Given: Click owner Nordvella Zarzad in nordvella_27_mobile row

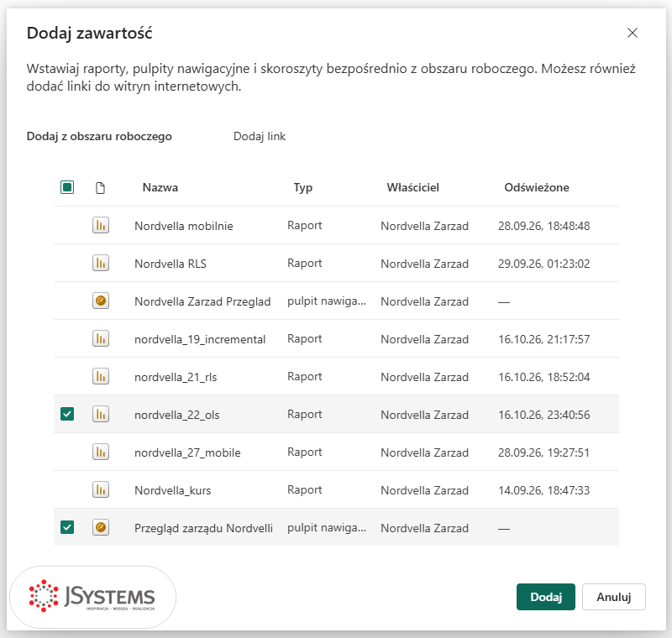Looking at the screenshot, I should [x=424, y=452].
